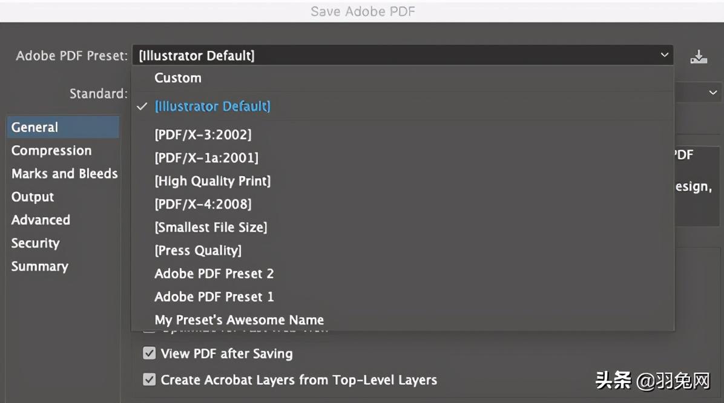
Task: Open the Security section
Action: [35, 243]
